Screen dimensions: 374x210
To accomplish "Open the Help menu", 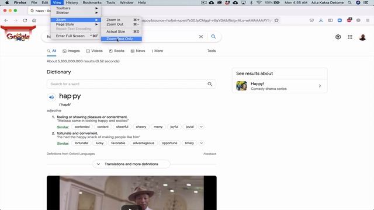I will (x=142, y=2).
